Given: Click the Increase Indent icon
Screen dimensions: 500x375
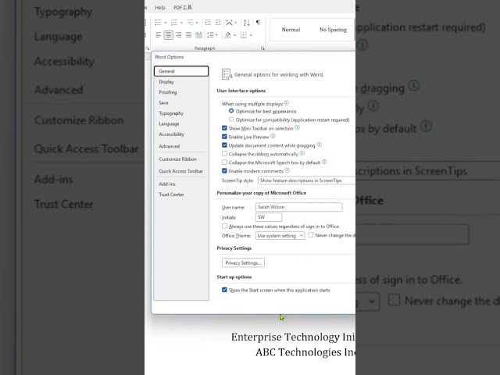Looking at the screenshot, I should click(218, 23).
